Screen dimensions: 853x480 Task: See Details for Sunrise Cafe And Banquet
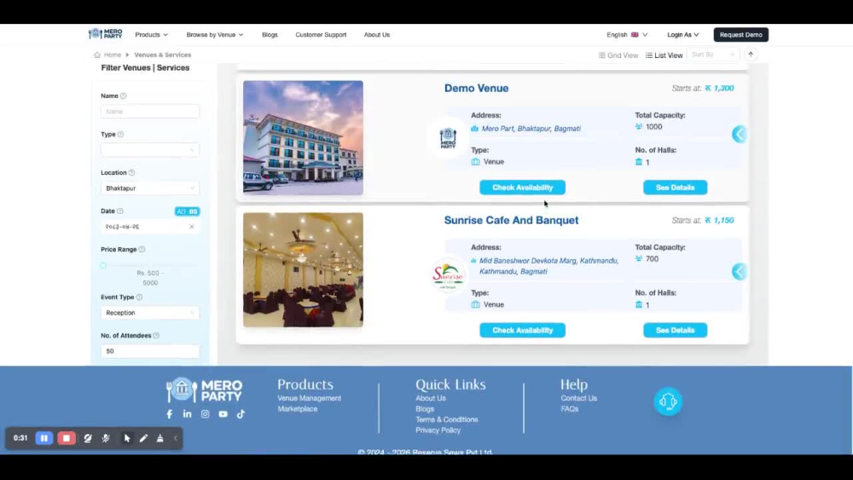pos(675,331)
